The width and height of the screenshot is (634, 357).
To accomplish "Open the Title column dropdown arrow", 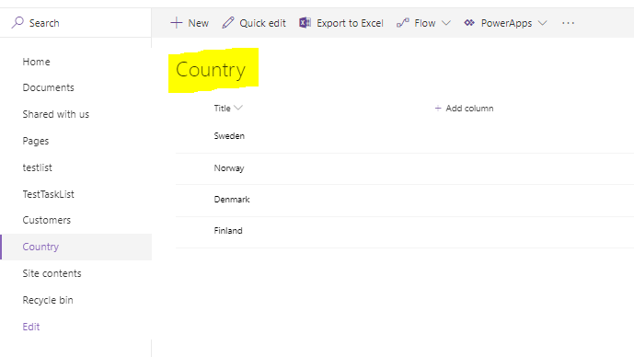I will click(x=238, y=108).
